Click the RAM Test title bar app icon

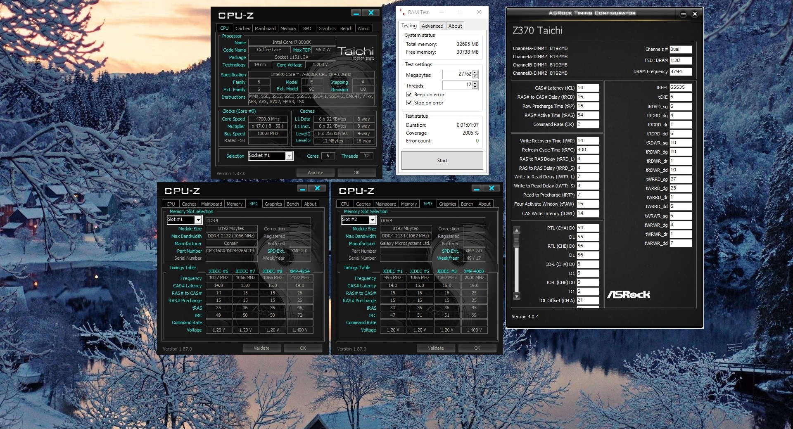[x=401, y=12]
